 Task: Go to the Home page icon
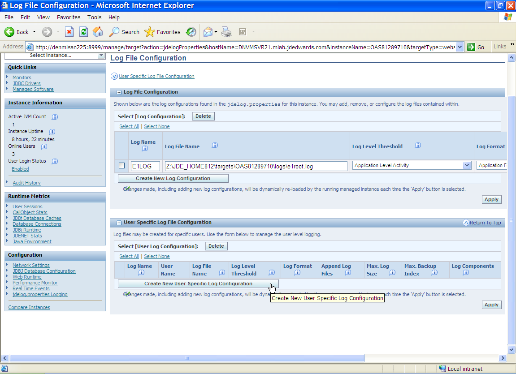pyautogui.click(x=98, y=32)
